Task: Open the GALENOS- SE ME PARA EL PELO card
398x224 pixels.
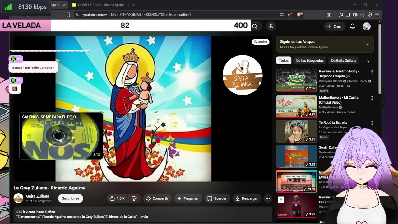Action: click(61, 136)
